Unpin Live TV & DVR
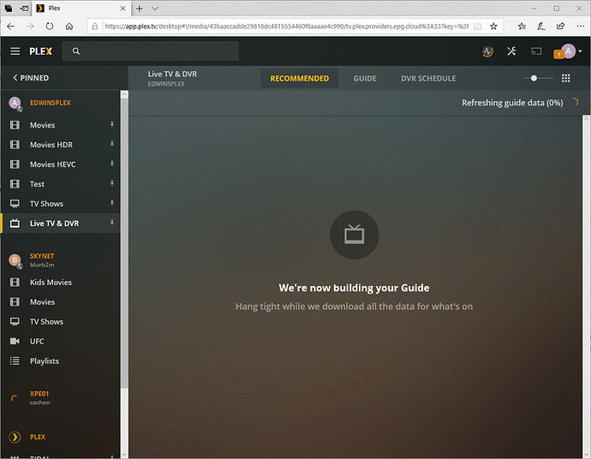Viewport: 591px width, 459px height. (112, 223)
